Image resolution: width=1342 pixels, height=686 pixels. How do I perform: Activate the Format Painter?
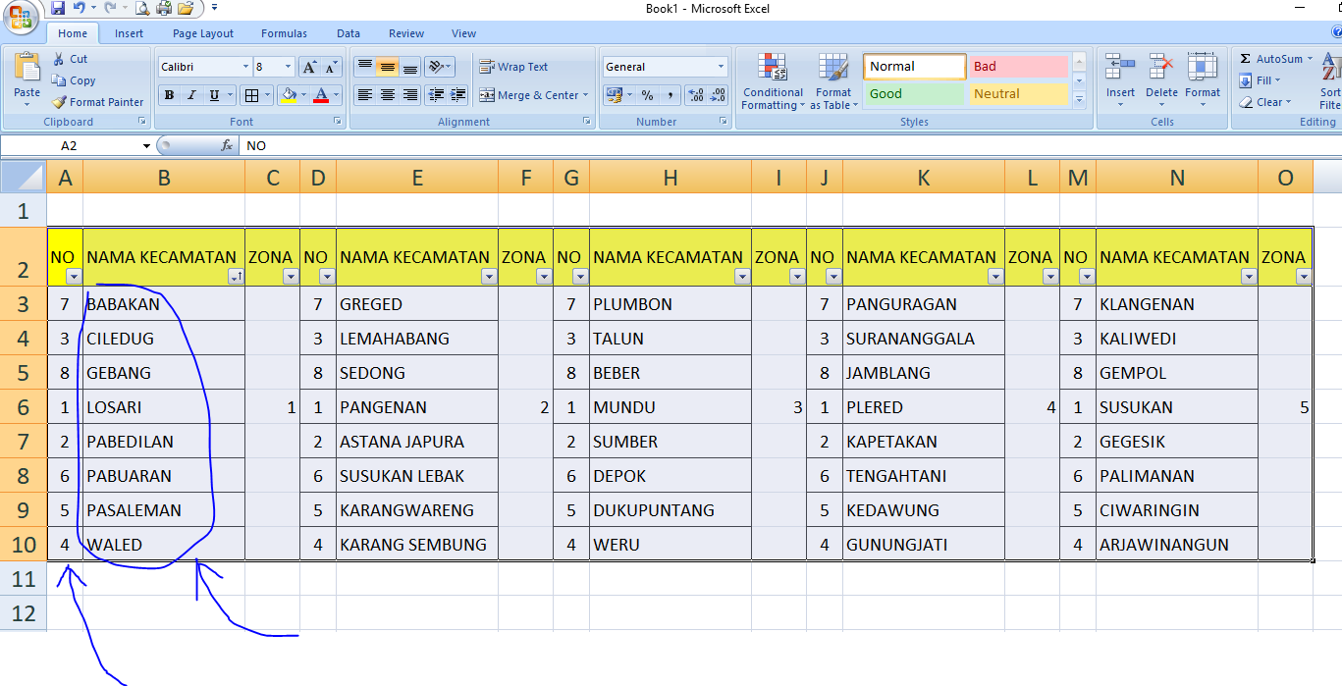coord(97,102)
